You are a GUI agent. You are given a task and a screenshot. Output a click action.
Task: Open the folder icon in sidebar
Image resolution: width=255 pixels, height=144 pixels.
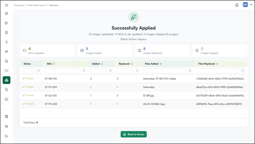pyautogui.click(x=6, y=70)
